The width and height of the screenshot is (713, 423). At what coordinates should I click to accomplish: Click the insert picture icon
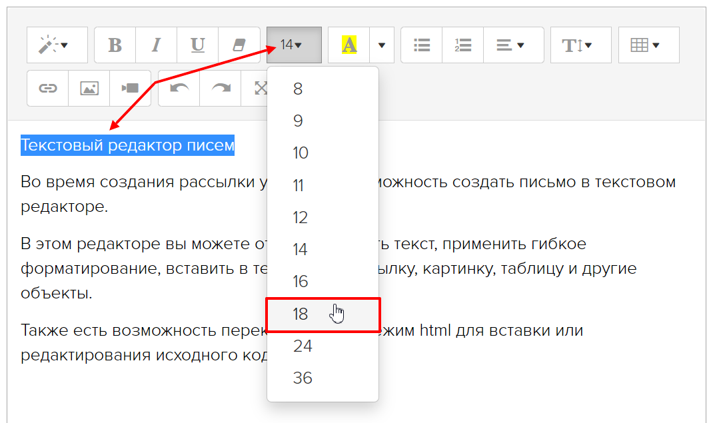point(89,89)
